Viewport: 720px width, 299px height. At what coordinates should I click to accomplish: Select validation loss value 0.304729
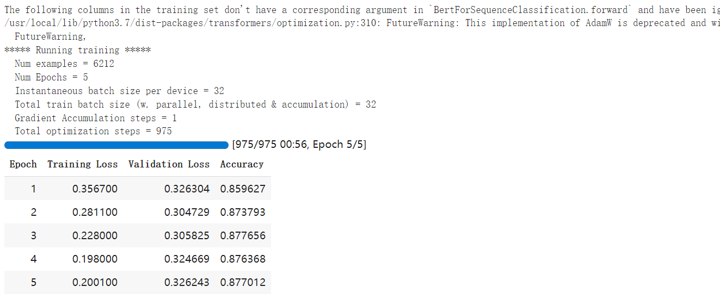(x=187, y=213)
